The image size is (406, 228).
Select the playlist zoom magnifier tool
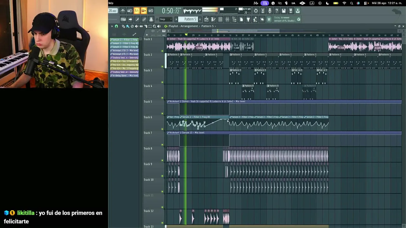pos(154,26)
